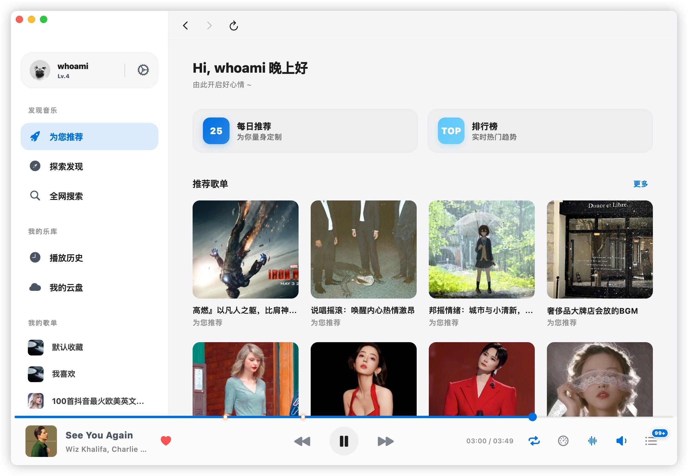Viewport: 688px width, 476px height.
Task: Unfavorite the heart on See You Again
Action: point(166,441)
